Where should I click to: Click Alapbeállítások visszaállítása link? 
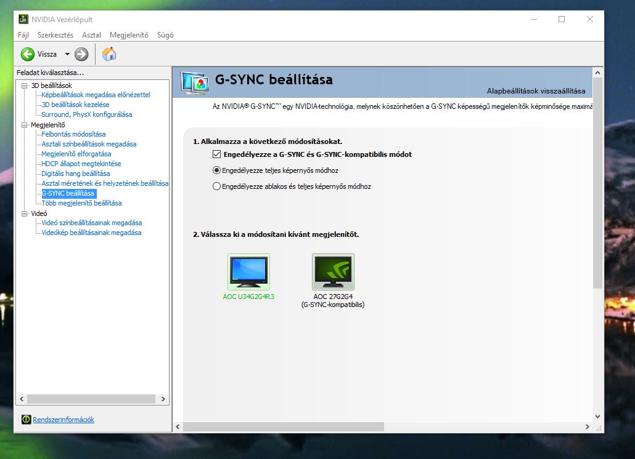[536, 91]
